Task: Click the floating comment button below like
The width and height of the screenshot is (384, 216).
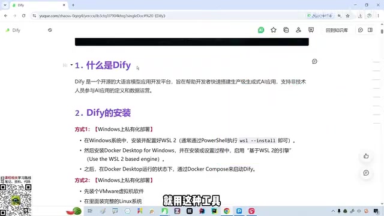Action: [x=366, y=173]
